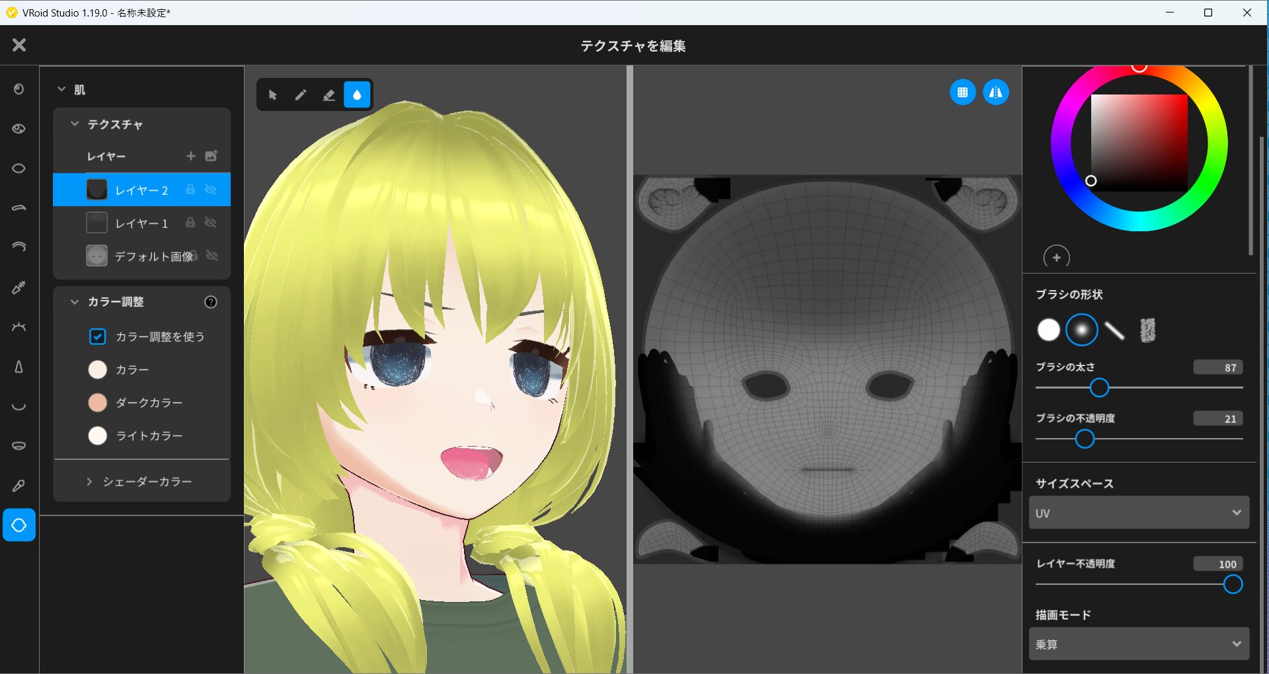Add a new layer with plus icon

191,156
